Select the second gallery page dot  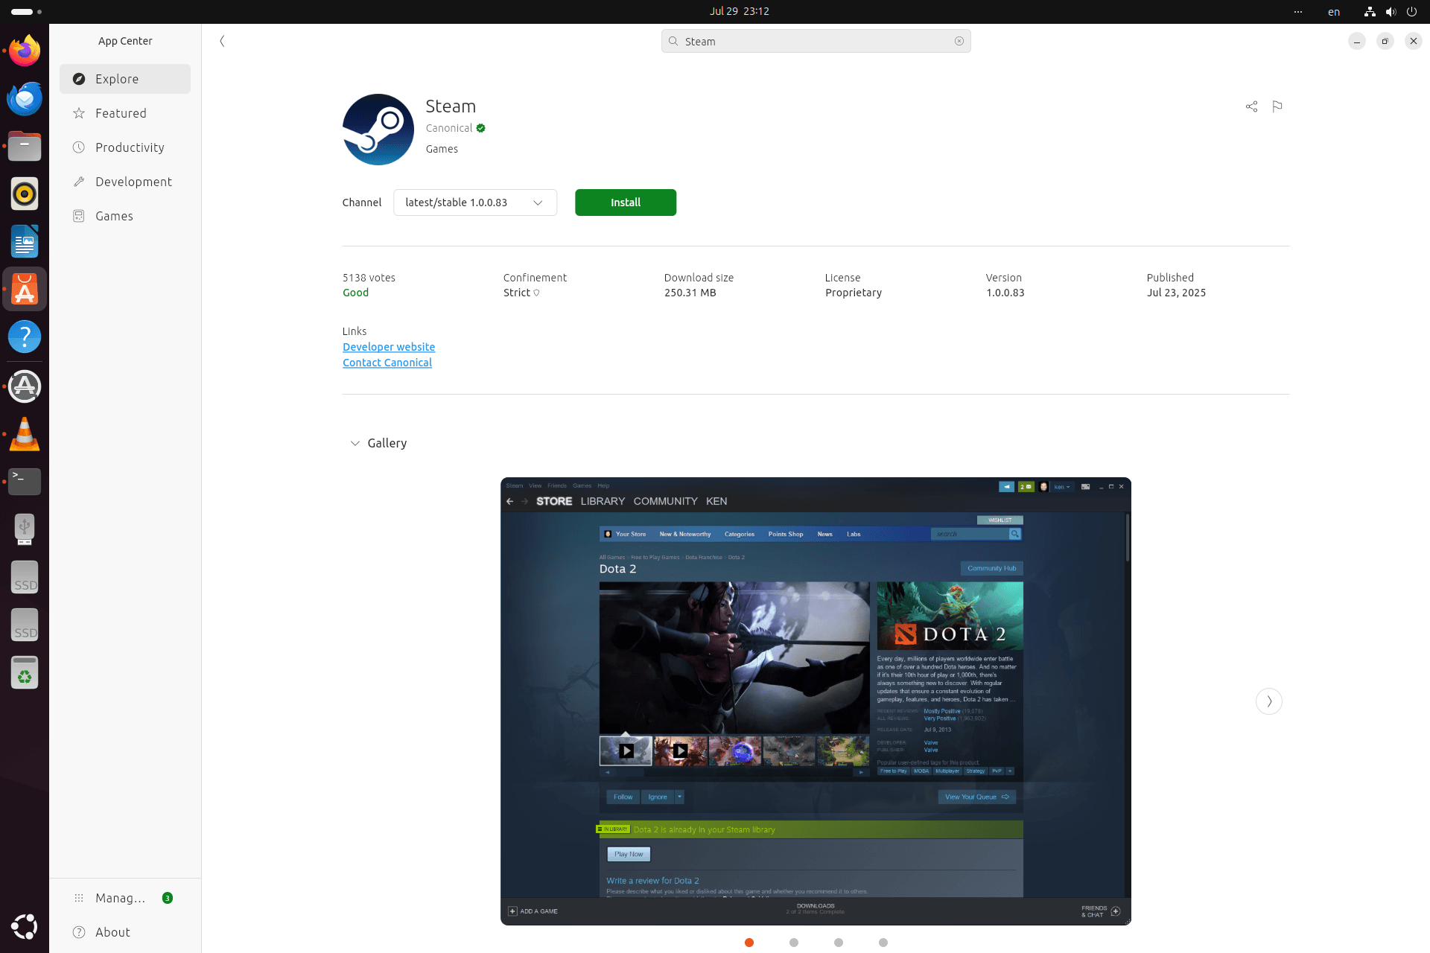pyautogui.click(x=794, y=943)
